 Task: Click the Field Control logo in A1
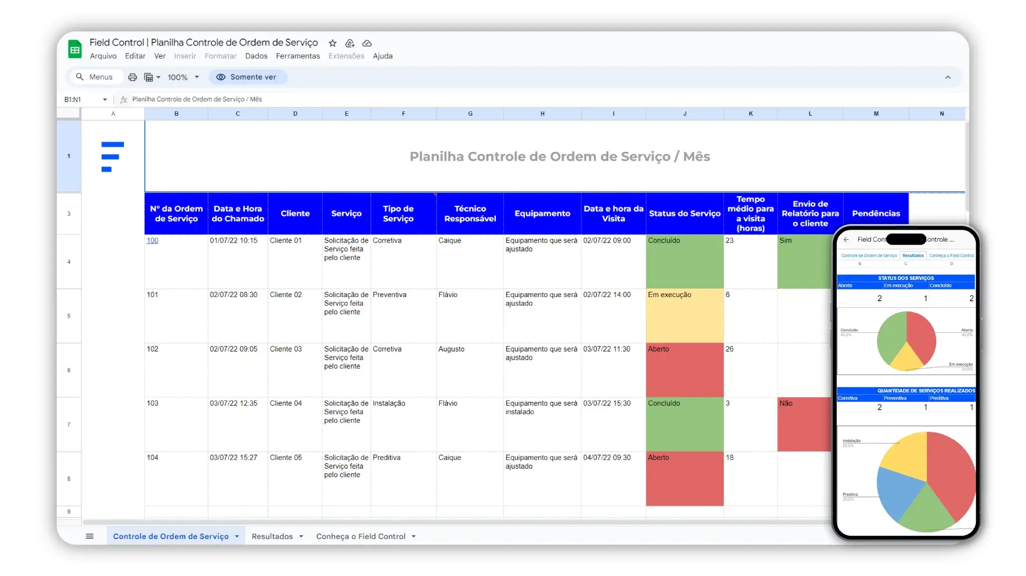pyautogui.click(x=112, y=157)
